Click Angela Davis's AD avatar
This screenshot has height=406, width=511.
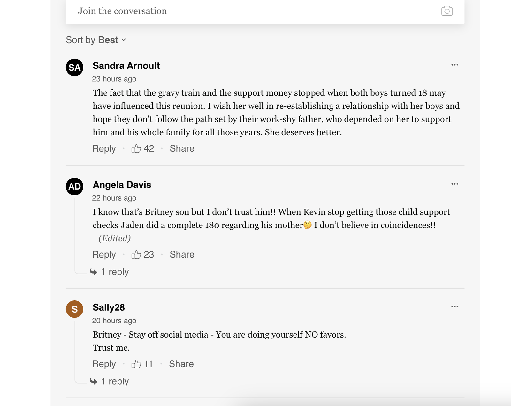(75, 187)
